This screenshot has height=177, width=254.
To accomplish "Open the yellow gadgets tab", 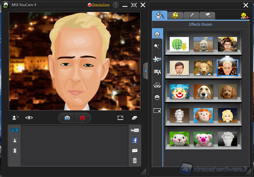I will (x=175, y=15).
